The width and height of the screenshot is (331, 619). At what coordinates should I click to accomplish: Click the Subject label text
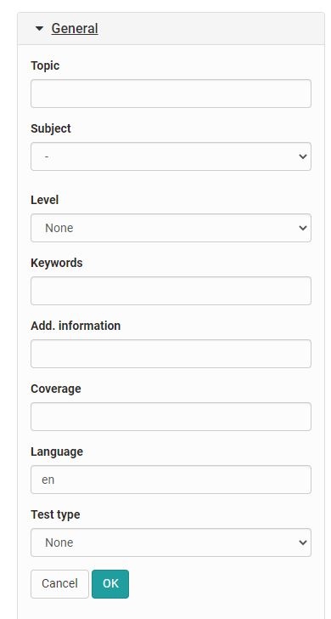51,128
